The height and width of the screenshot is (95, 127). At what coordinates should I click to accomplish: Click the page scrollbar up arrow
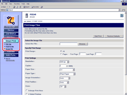click(x=126, y=13)
